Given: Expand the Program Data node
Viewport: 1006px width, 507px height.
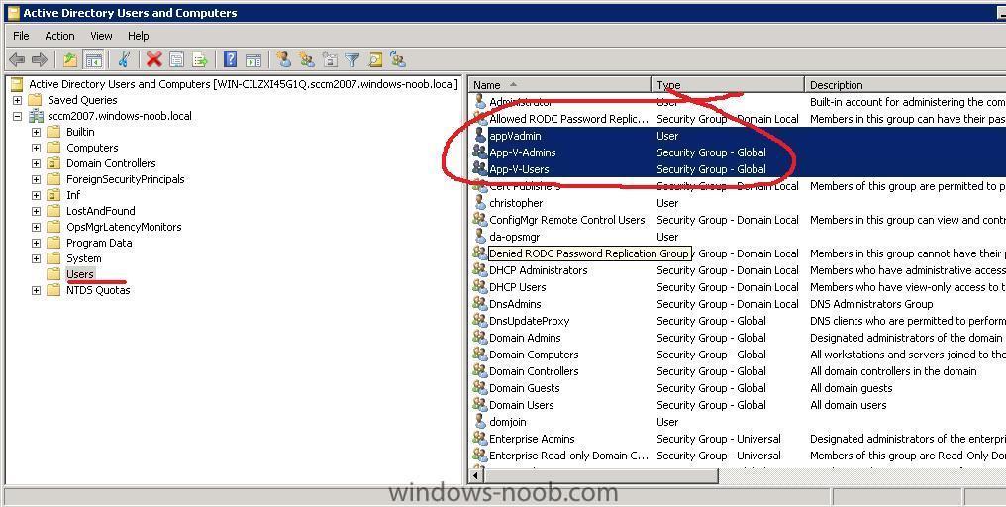Looking at the screenshot, I should [x=36, y=243].
